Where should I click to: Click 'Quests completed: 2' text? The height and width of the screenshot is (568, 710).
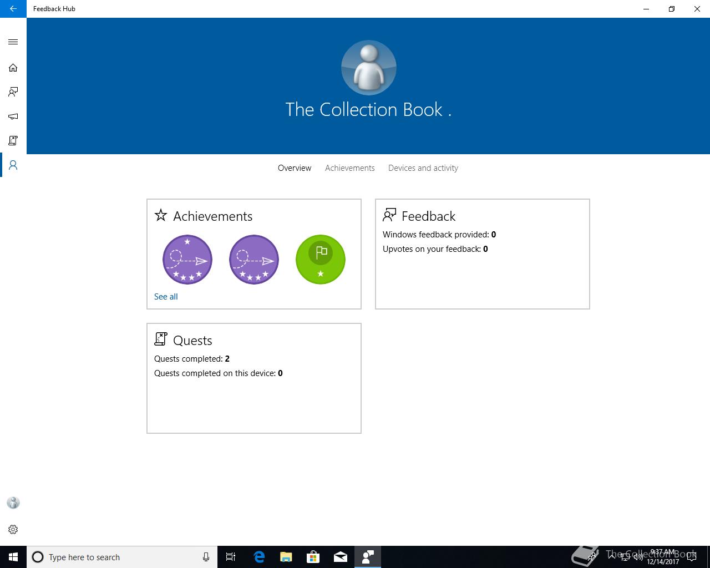pyautogui.click(x=192, y=359)
